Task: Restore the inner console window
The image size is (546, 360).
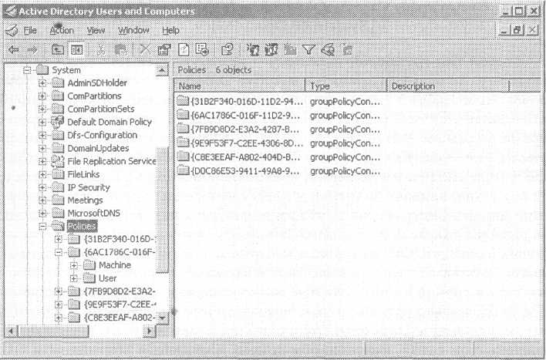Action: point(517,31)
